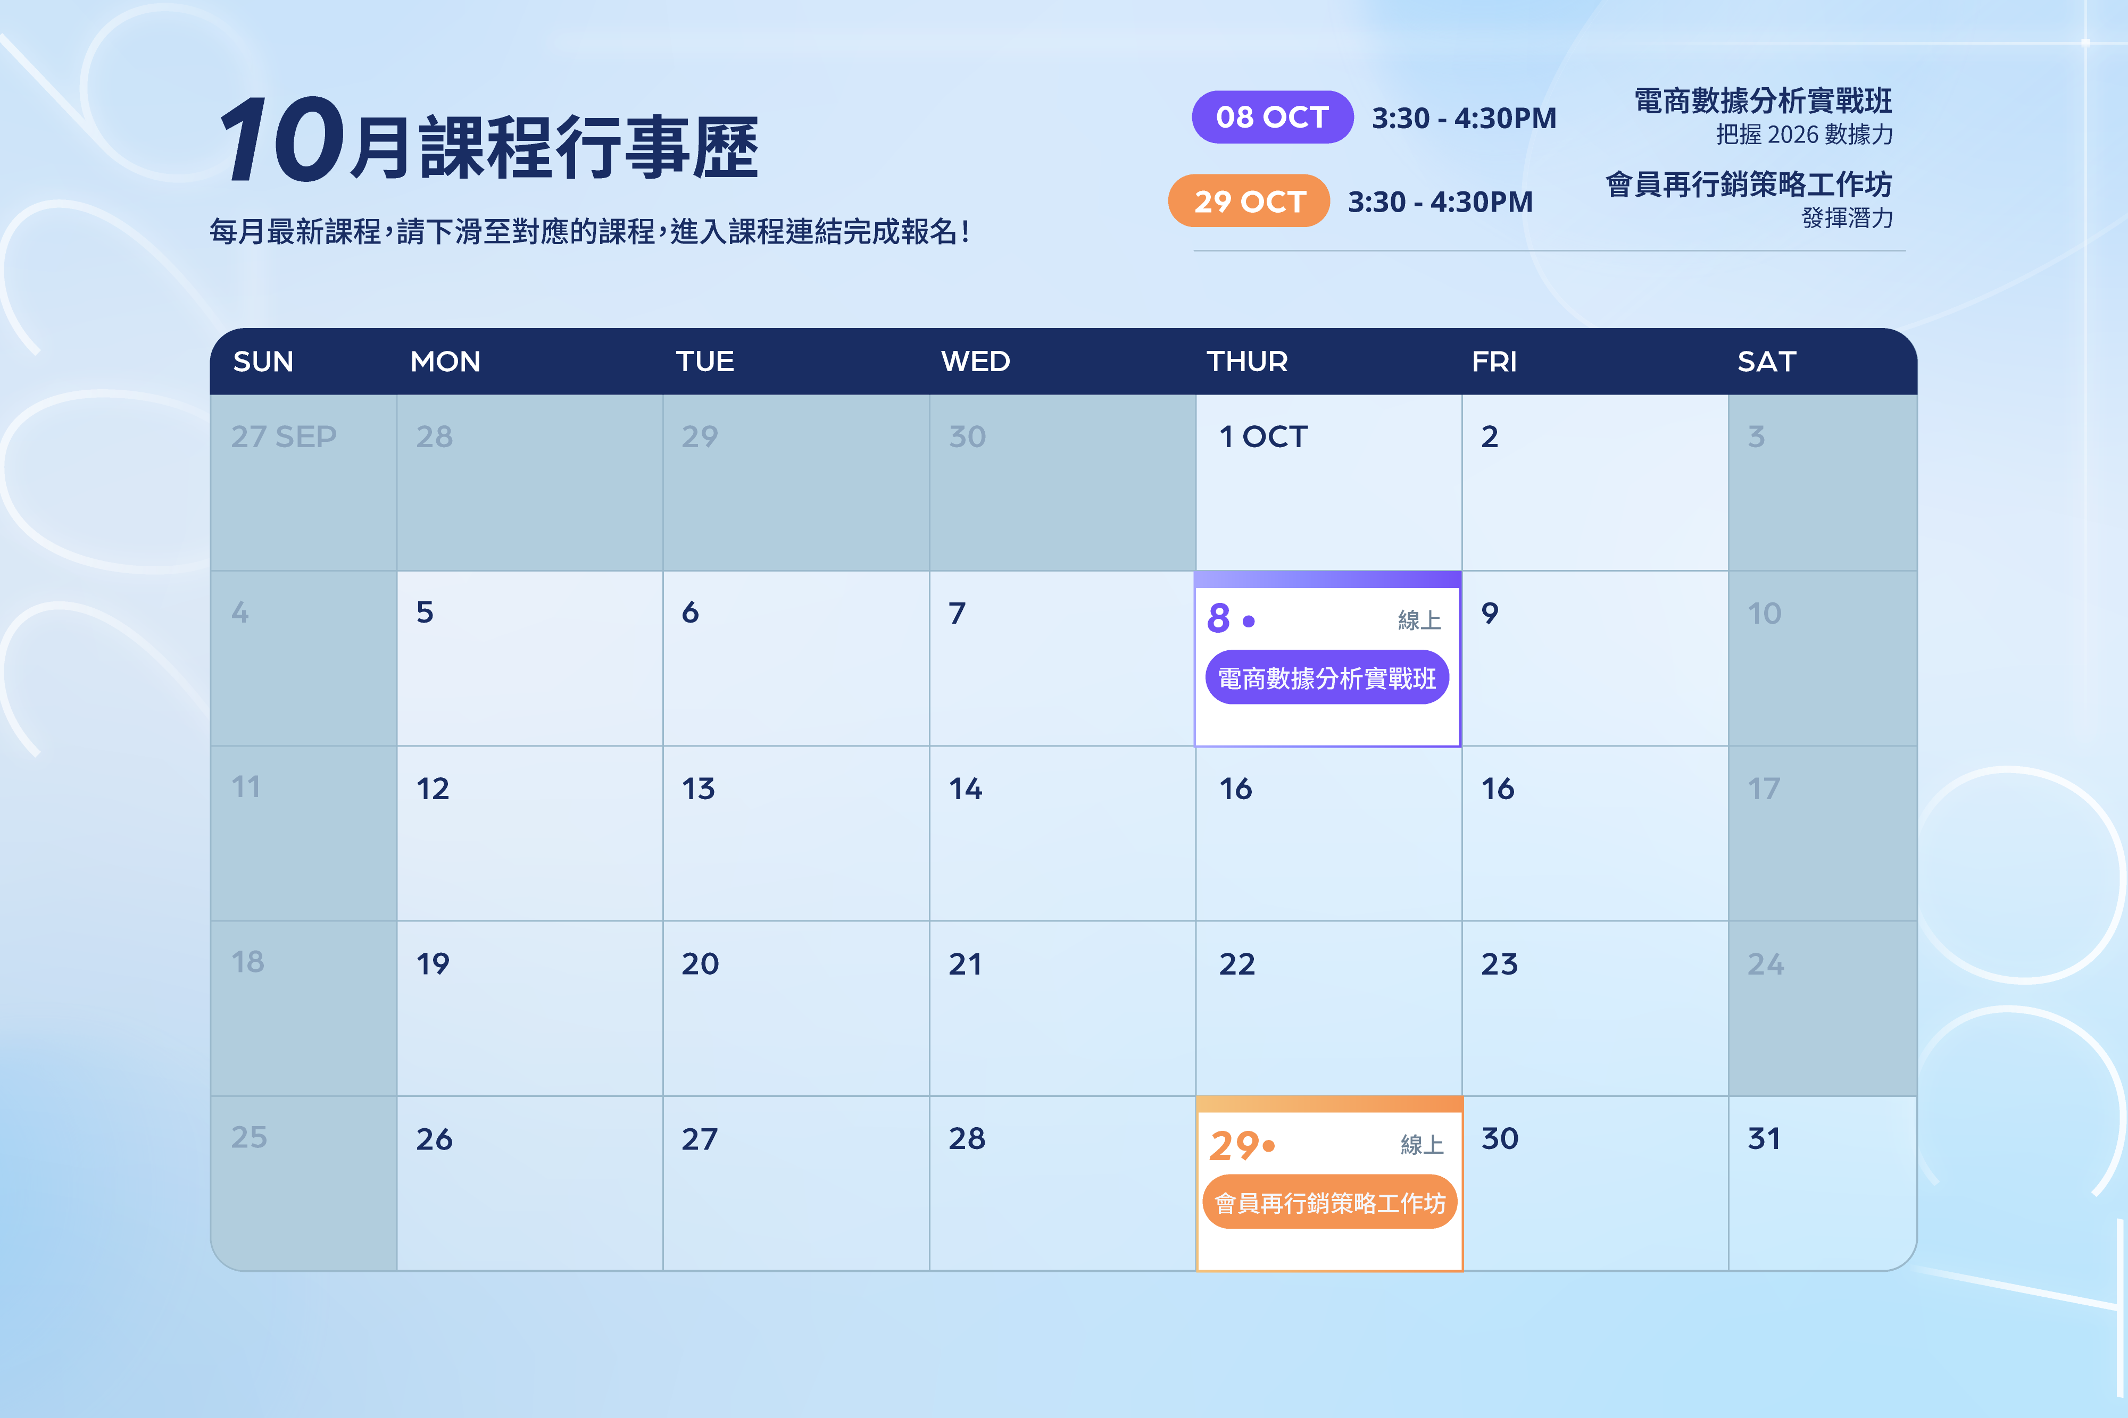Image resolution: width=2128 pixels, height=1418 pixels.
Task: Click the date 7 cell
Action: pos(1062,658)
